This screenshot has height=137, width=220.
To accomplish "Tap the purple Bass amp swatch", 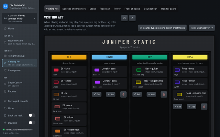I will click(97, 82).
